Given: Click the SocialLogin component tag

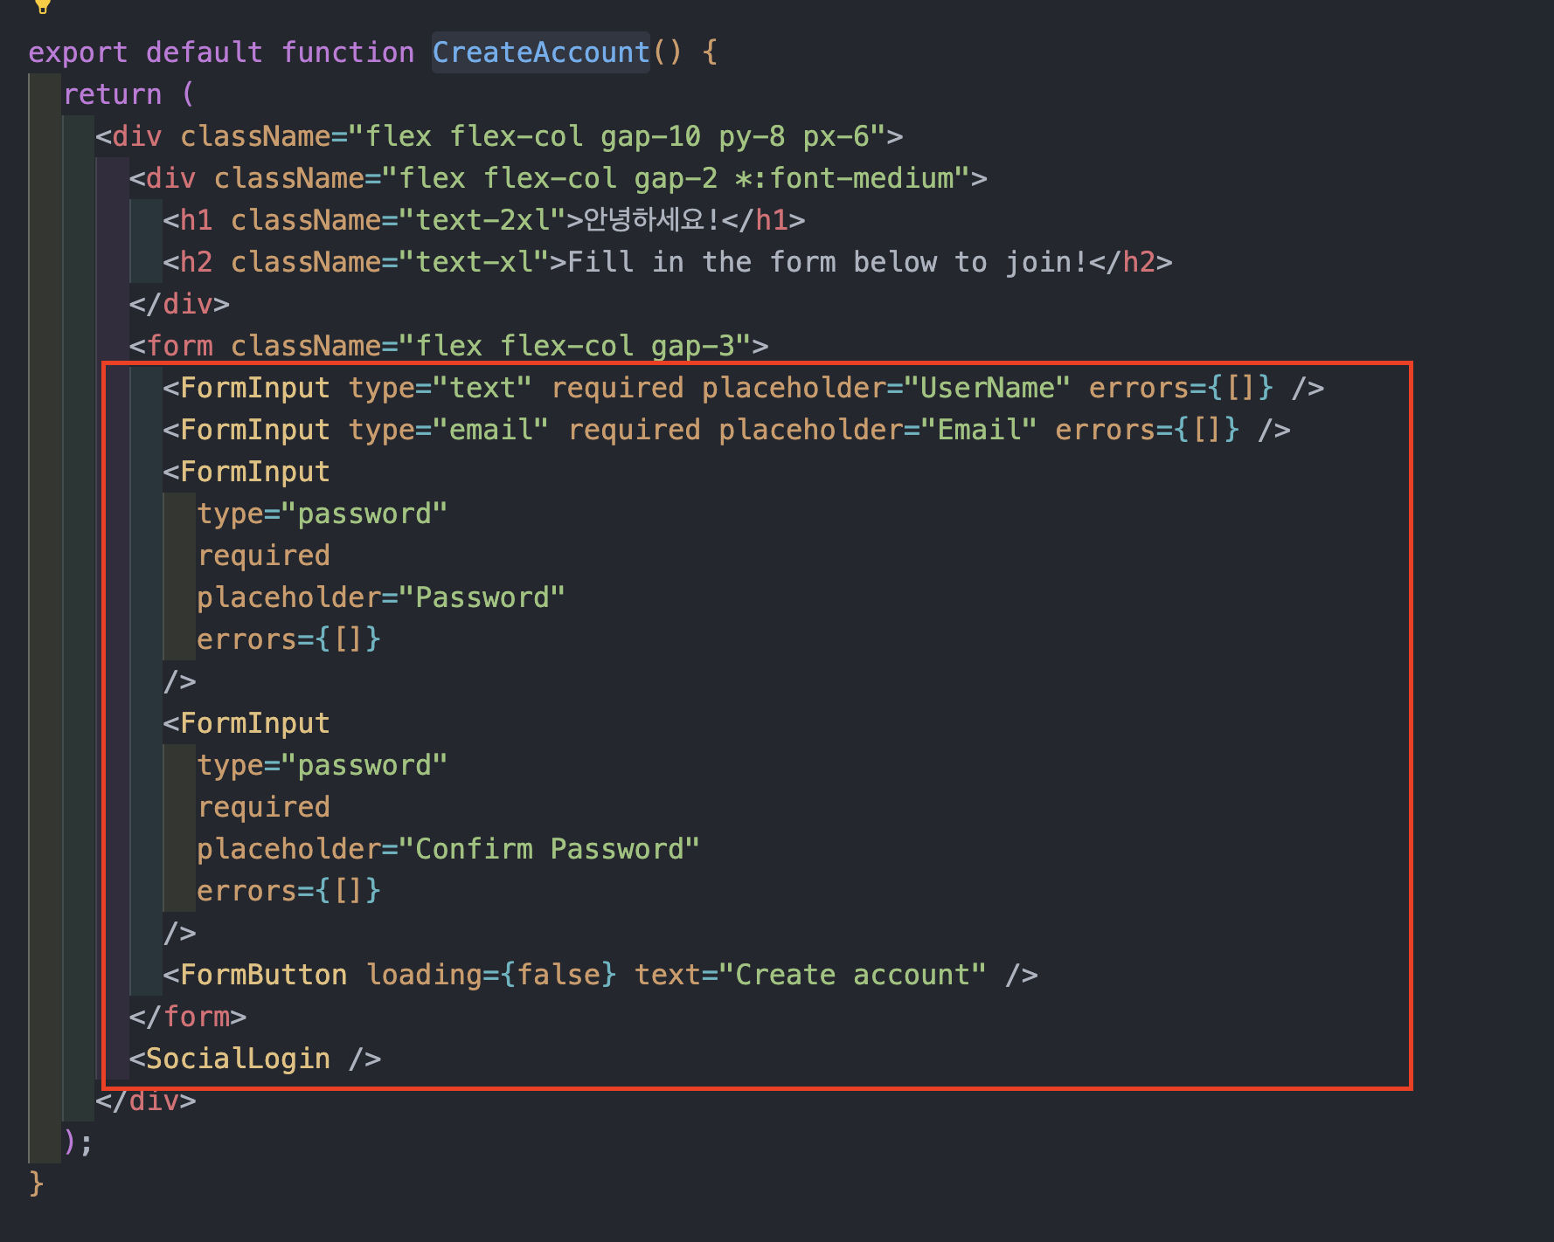Looking at the screenshot, I should pos(255,1059).
